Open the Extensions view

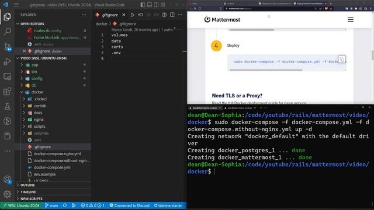pyautogui.click(x=7, y=92)
